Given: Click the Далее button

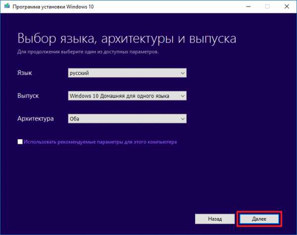Looking at the screenshot, I should pyautogui.click(x=259, y=219).
